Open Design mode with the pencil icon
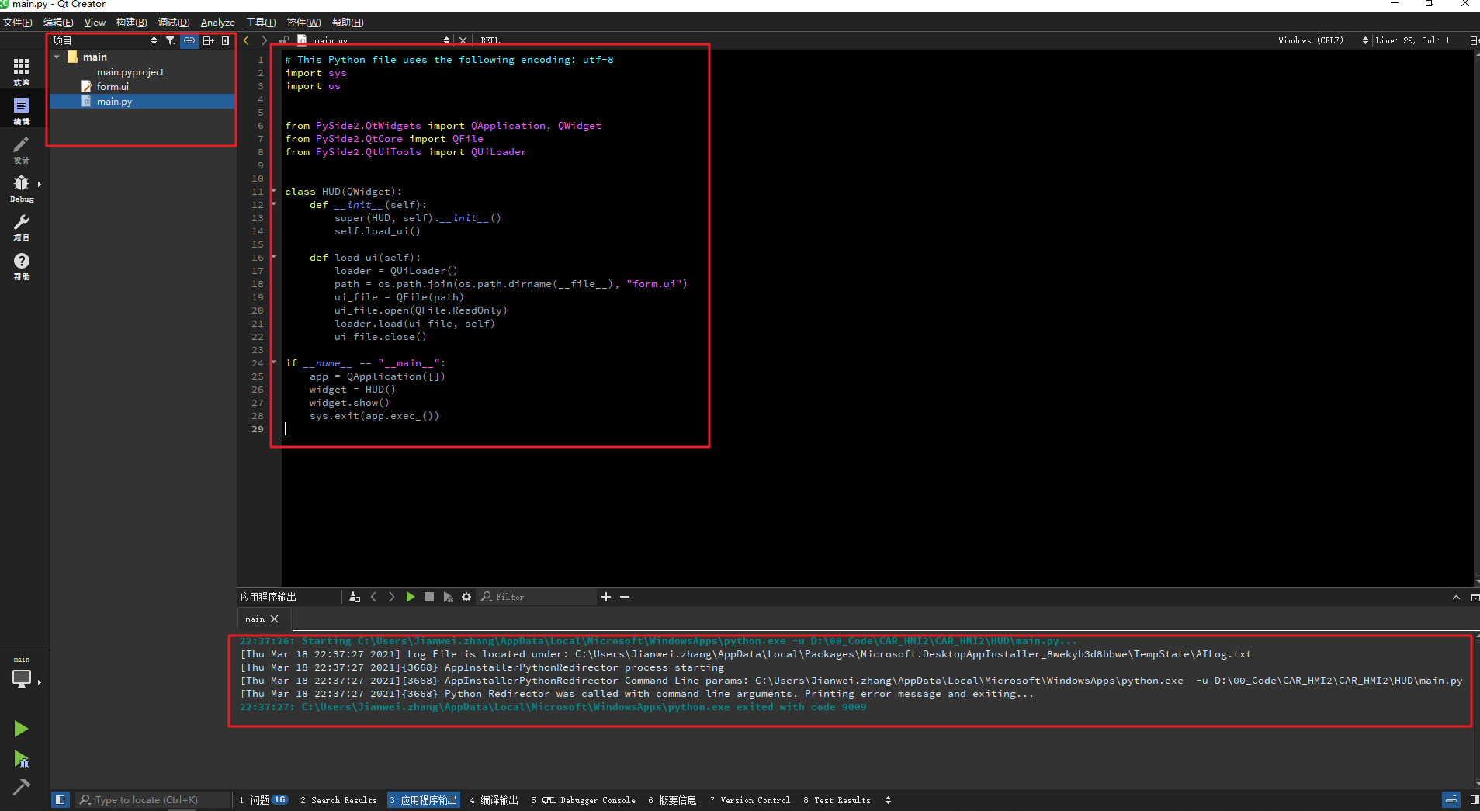 point(22,150)
